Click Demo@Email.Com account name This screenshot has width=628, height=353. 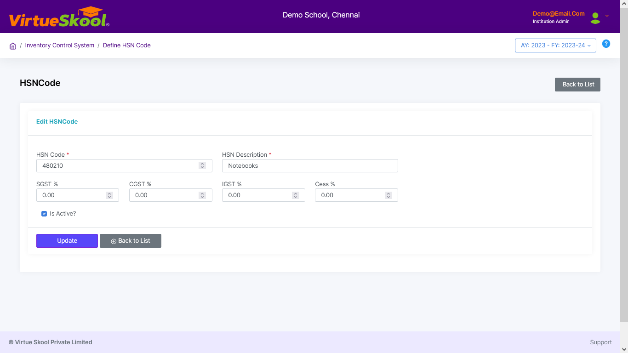pos(559,14)
